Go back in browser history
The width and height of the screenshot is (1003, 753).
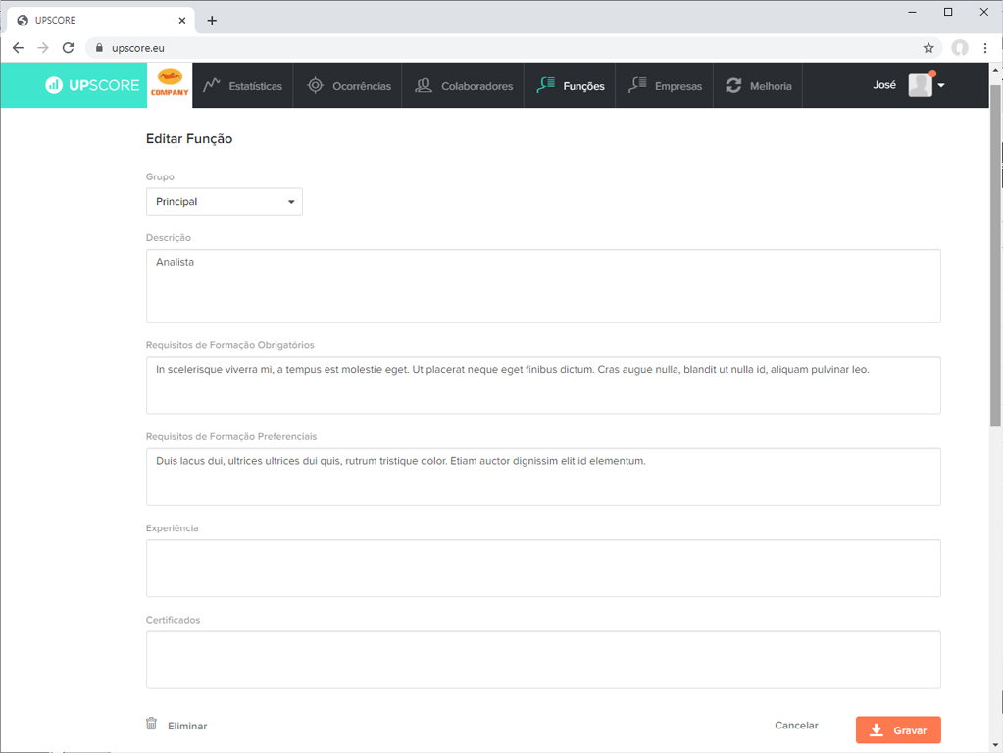[x=18, y=48]
